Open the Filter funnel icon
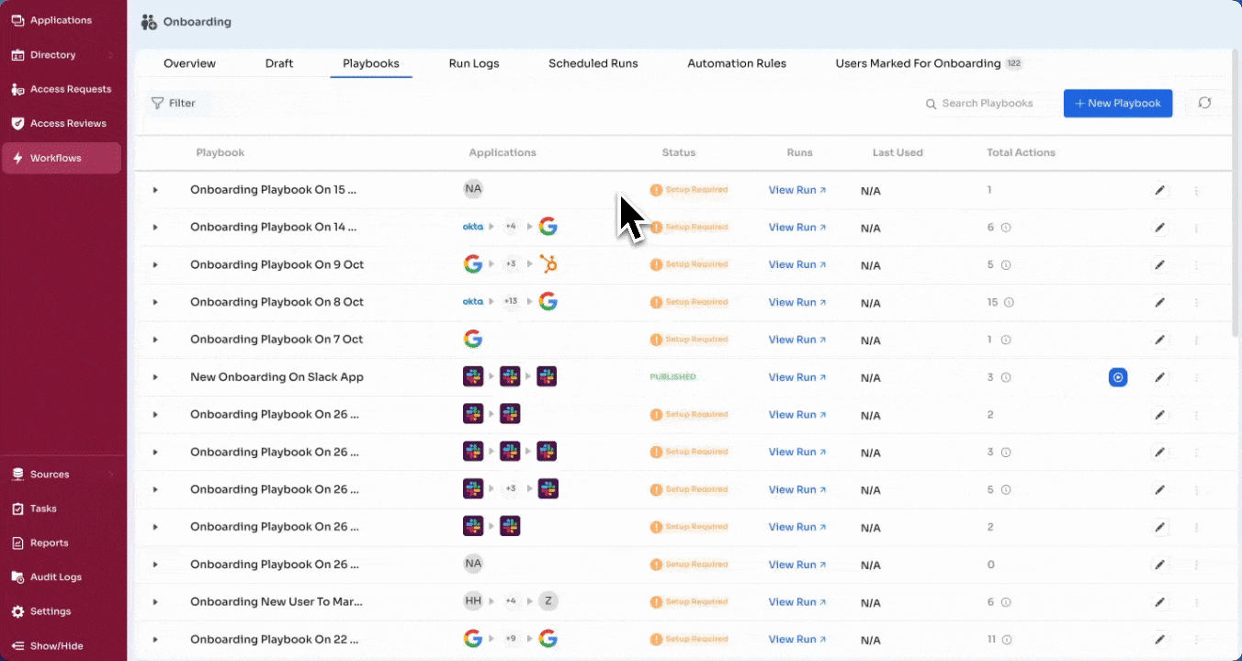The height and width of the screenshot is (661, 1242). (x=158, y=103)
